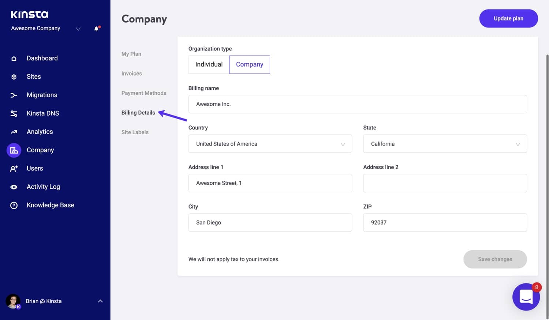
Task: Click the Migrations arrow icon
Action: click(14, 95)
